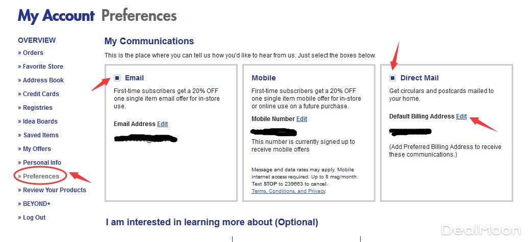The width and height of the screenshot is (528, 242).
Task: Toggle the Direct Mail checkbox
Action: pyautogui.click(x=392, y=78)
